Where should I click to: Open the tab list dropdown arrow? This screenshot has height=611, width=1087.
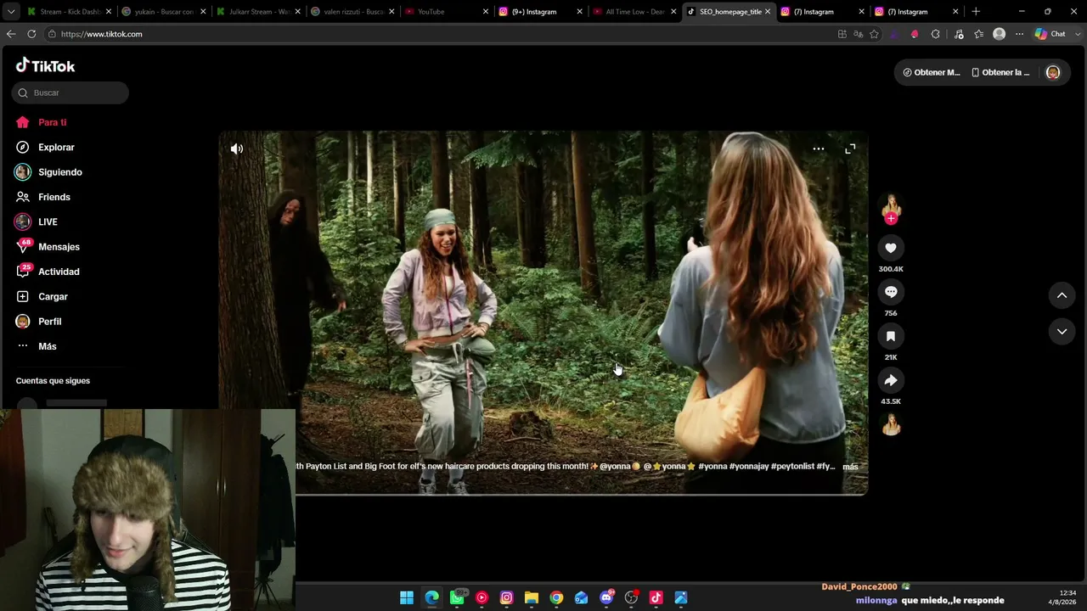coord(11,12)
